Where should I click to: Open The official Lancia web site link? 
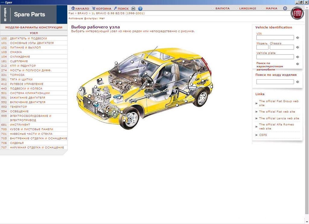pos(279,118)
